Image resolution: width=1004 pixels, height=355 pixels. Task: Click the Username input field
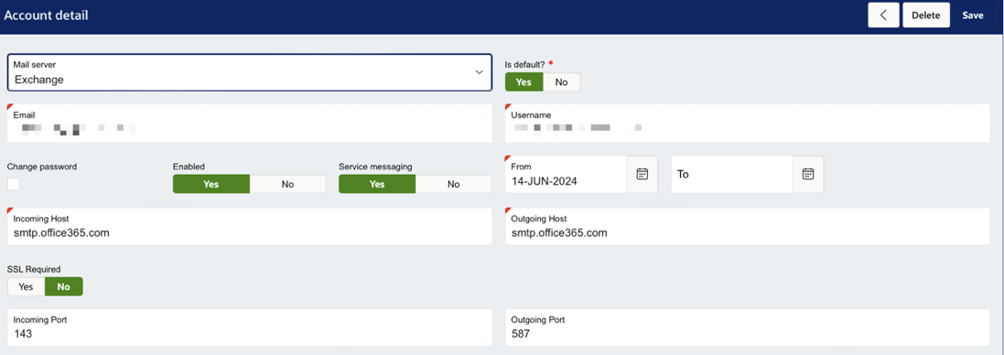coord(747,124)
